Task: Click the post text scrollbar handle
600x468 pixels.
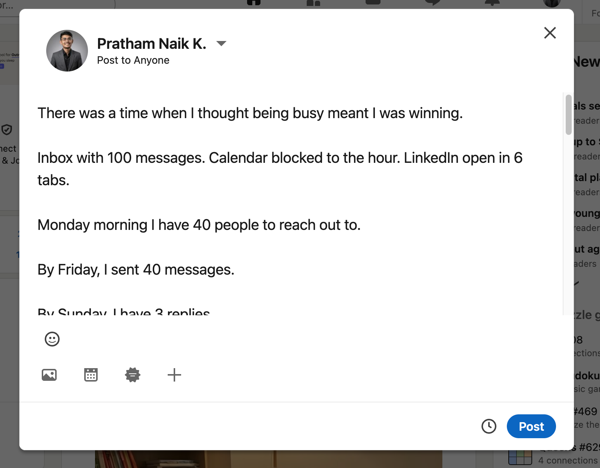Action: (x=568, y=114)
